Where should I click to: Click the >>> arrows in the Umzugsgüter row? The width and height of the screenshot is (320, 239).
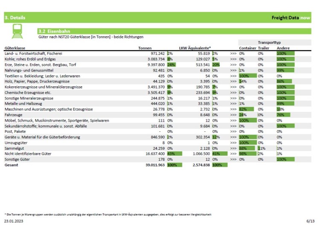[233, 142]
